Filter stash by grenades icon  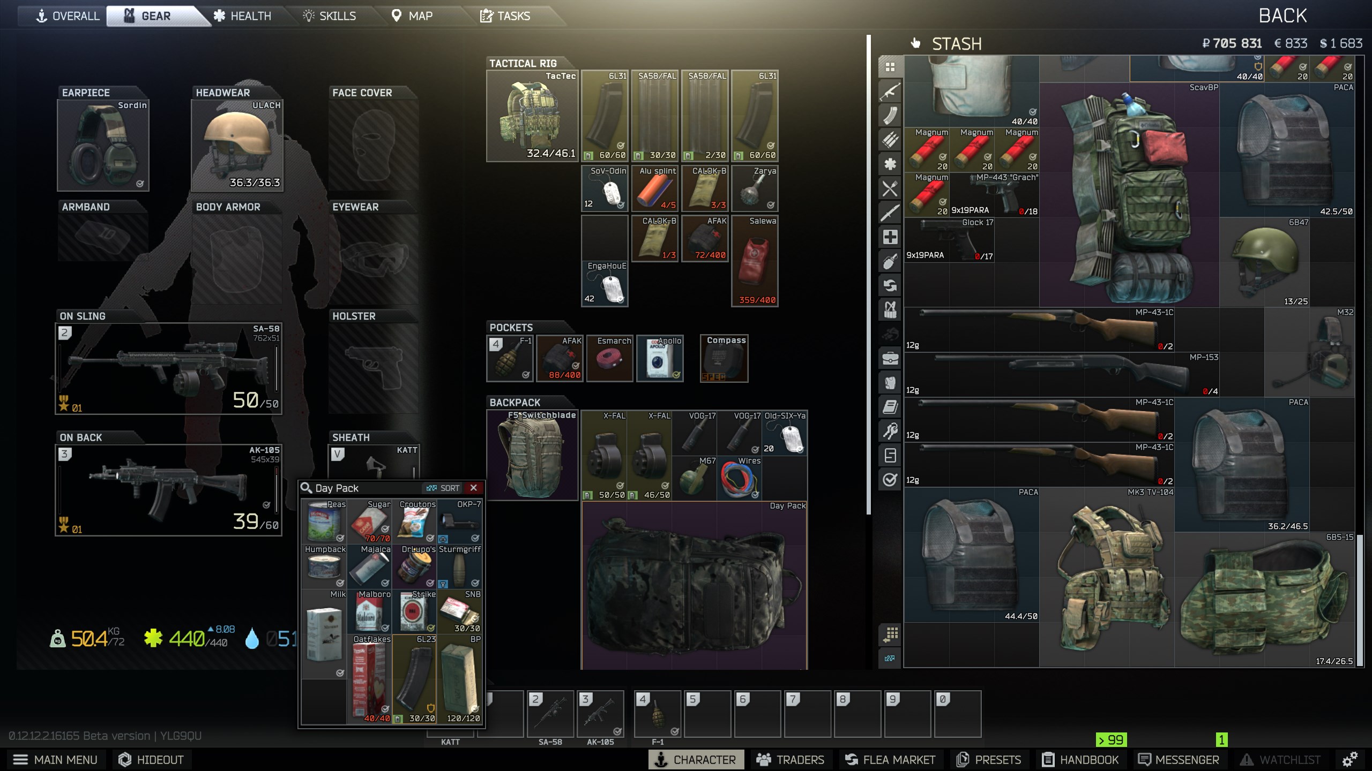(890, 261)
